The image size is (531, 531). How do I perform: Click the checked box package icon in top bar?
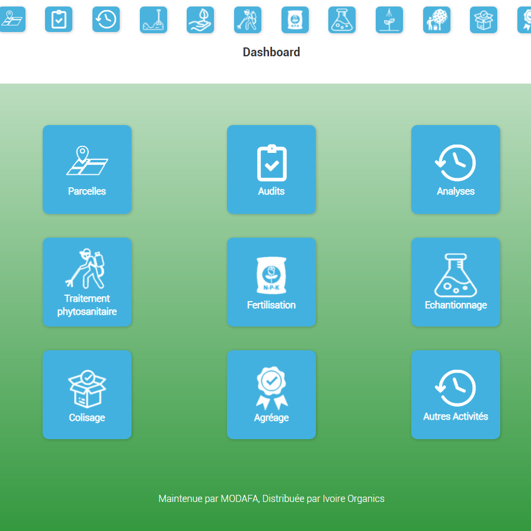coord(484,20)
